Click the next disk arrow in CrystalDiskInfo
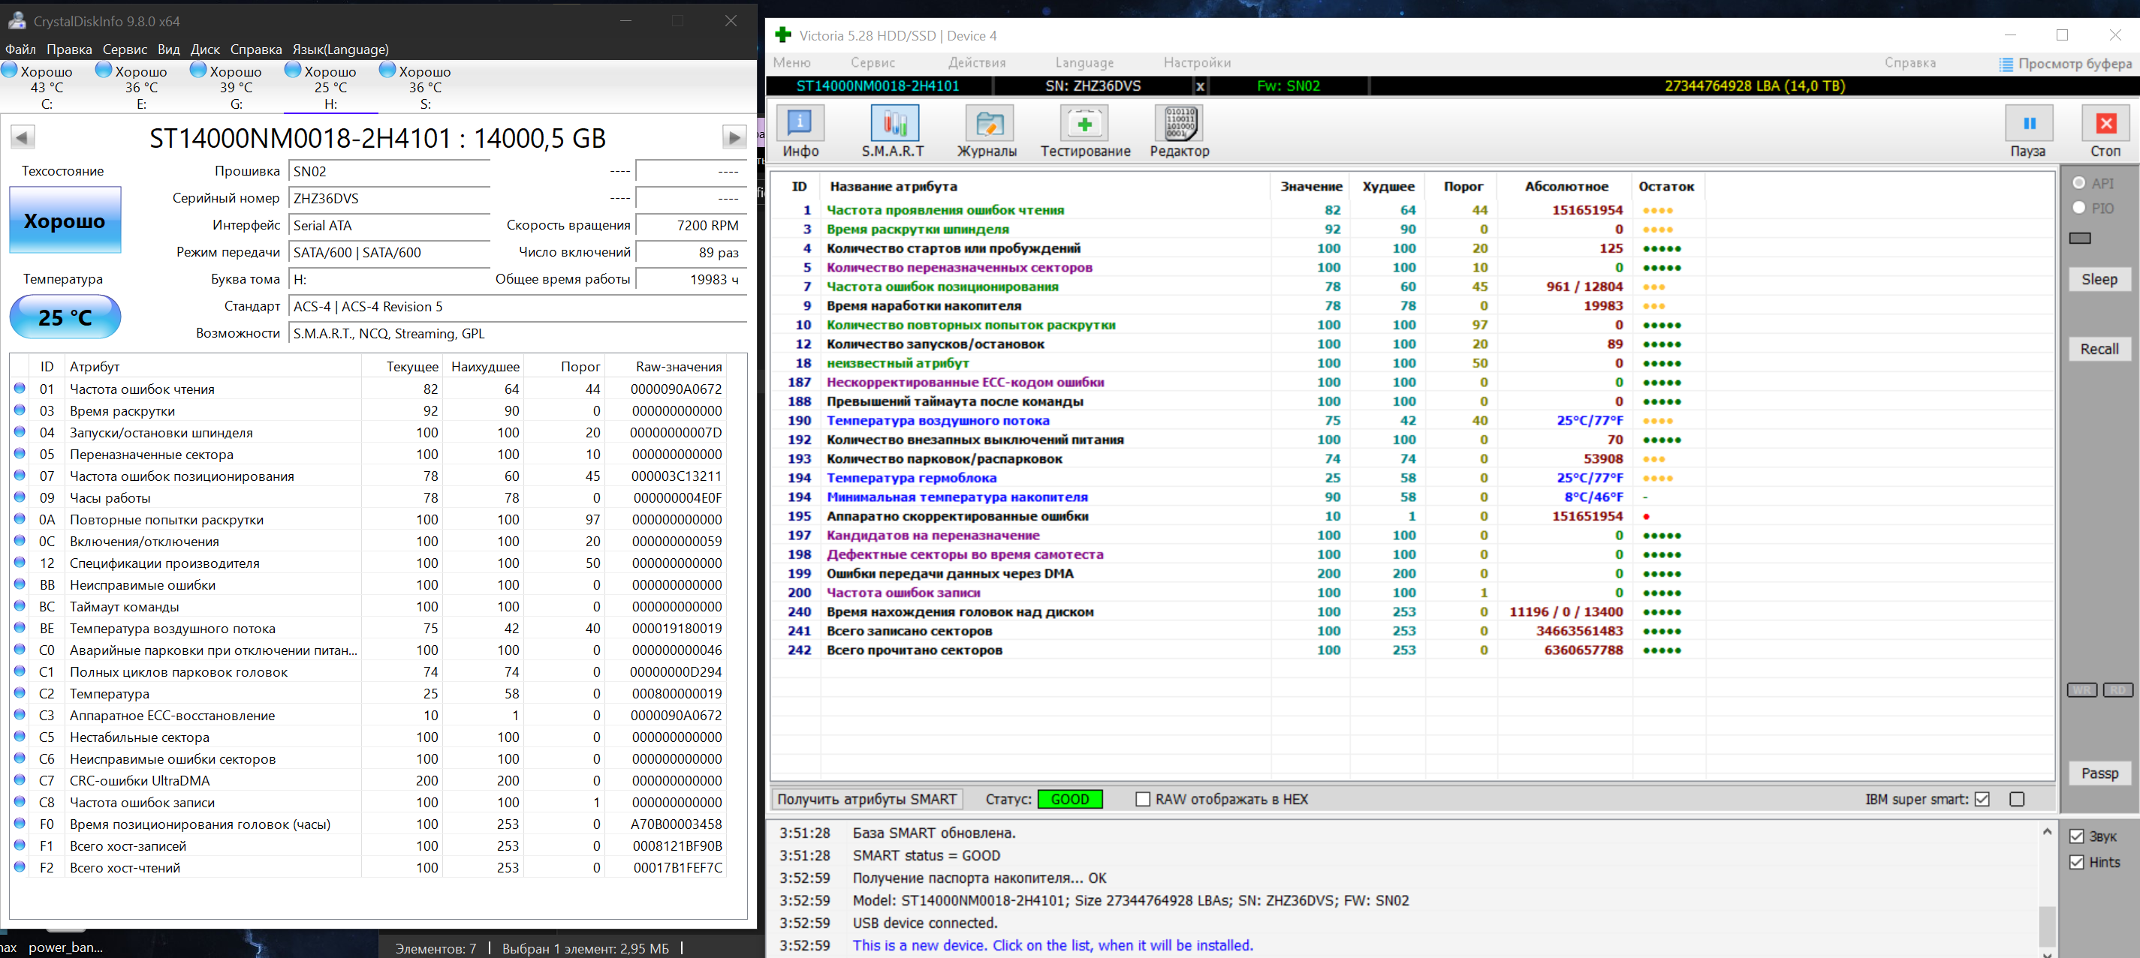Screen dimensions: 2140x958 tap(734, 137)
